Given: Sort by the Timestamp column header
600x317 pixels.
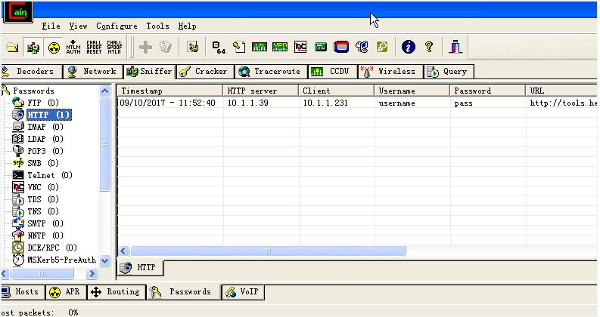Looking at the screenshot, I should point(170,91).
